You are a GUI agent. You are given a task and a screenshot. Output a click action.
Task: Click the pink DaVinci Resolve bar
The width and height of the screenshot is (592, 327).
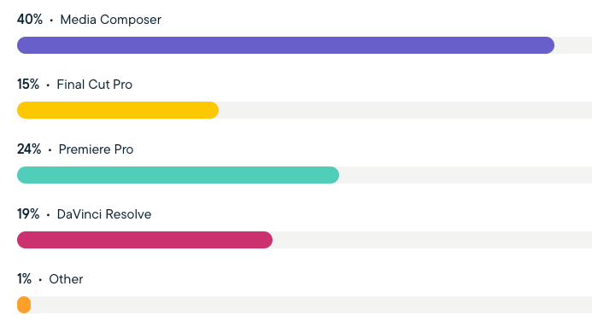(144, 240)
